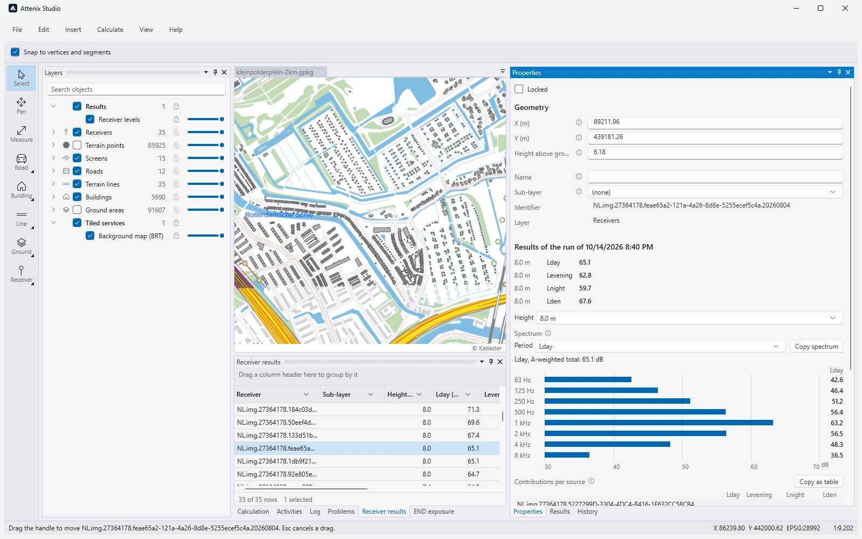
Task: Pin the Layers panel
Action: pos(215,72)
